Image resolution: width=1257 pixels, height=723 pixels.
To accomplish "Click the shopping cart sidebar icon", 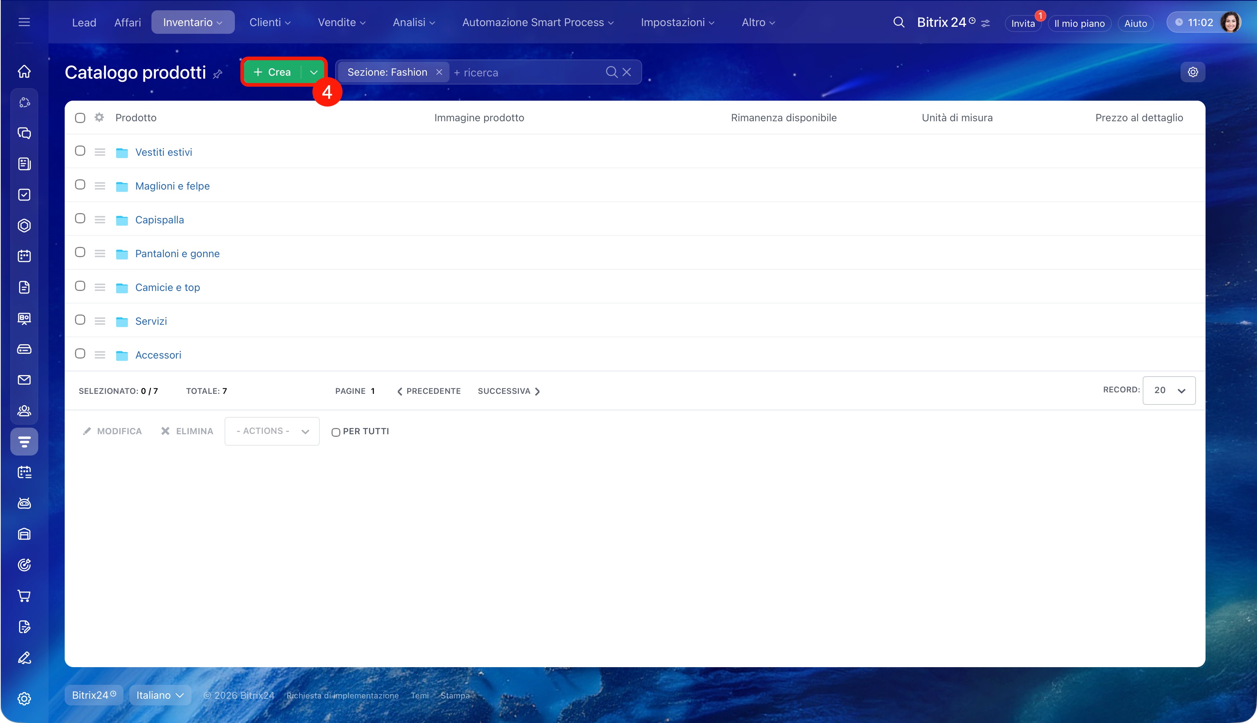I will pos(24,596).
